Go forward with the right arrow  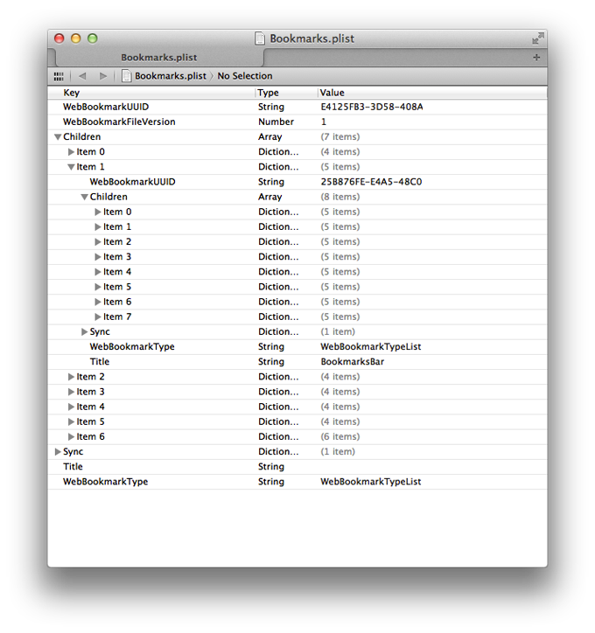point(103,76)
